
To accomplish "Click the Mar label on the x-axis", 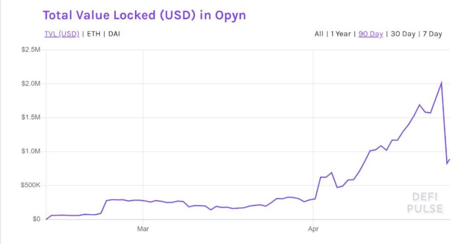I will tap(143, 229).
